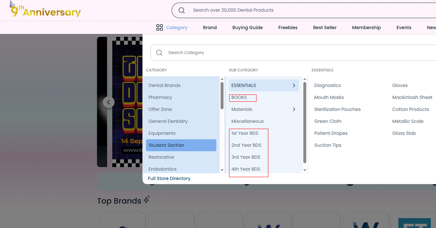Click Sterilization Pouches under Essentials
The image size is (436, 228).
tap(337, 109)
